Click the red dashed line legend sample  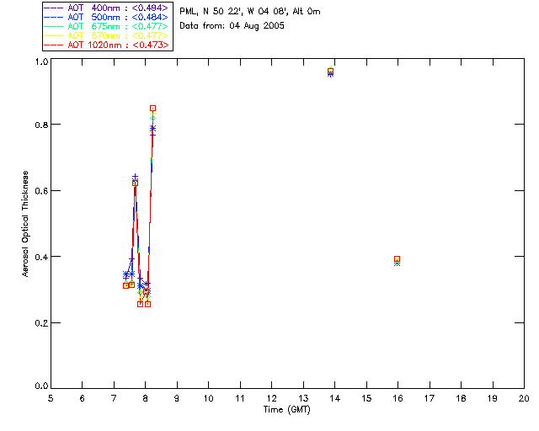click(54, 45)
